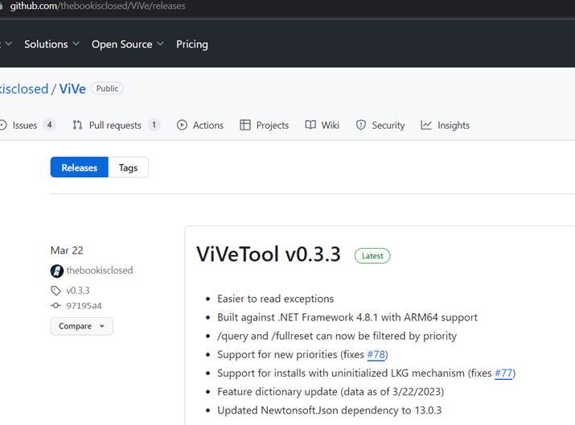Open the Compare dropdown
575x425 pixels.
coord(82,326)
